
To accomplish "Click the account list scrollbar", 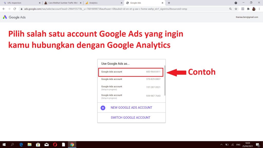I will [165, 80].
